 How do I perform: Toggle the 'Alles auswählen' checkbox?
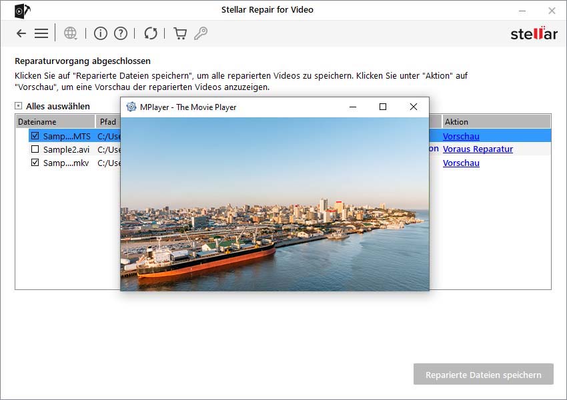pos(19,106)
